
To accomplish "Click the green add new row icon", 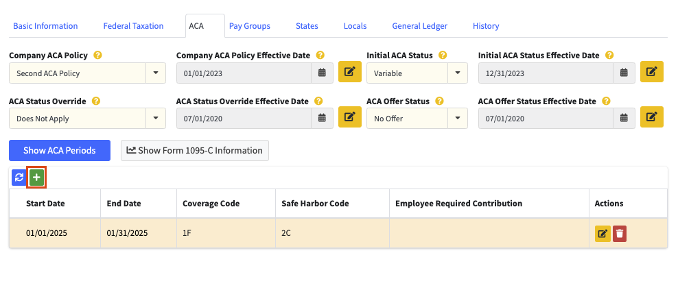I will (x=36, y=178).
